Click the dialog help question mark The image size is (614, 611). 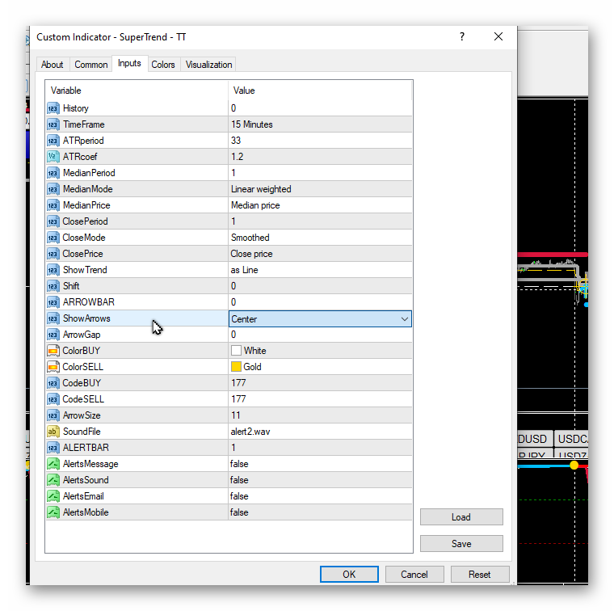pyautogui.click(x=462, y=37)
